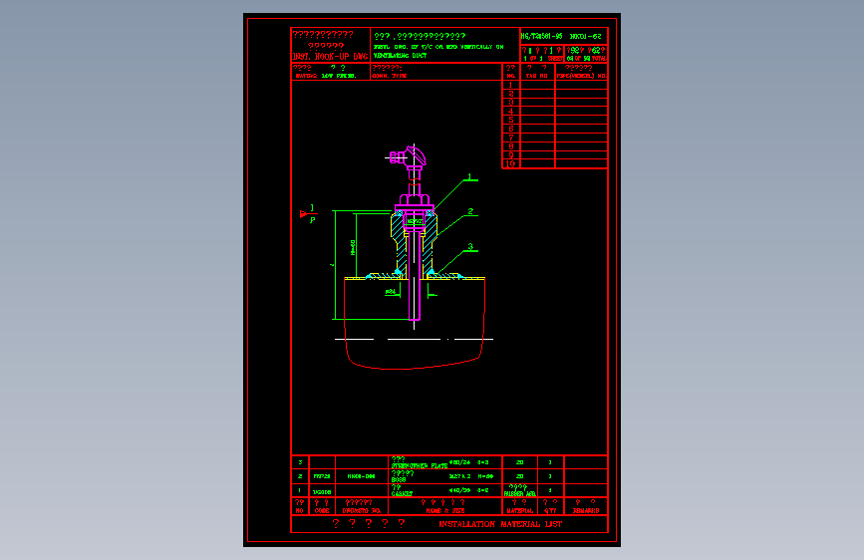Select the GASKET row name in material list
864x560 pixels.
click(402, 494)
